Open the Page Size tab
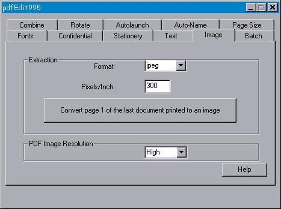This screenshot has height=209, width=281. [247, 25]
